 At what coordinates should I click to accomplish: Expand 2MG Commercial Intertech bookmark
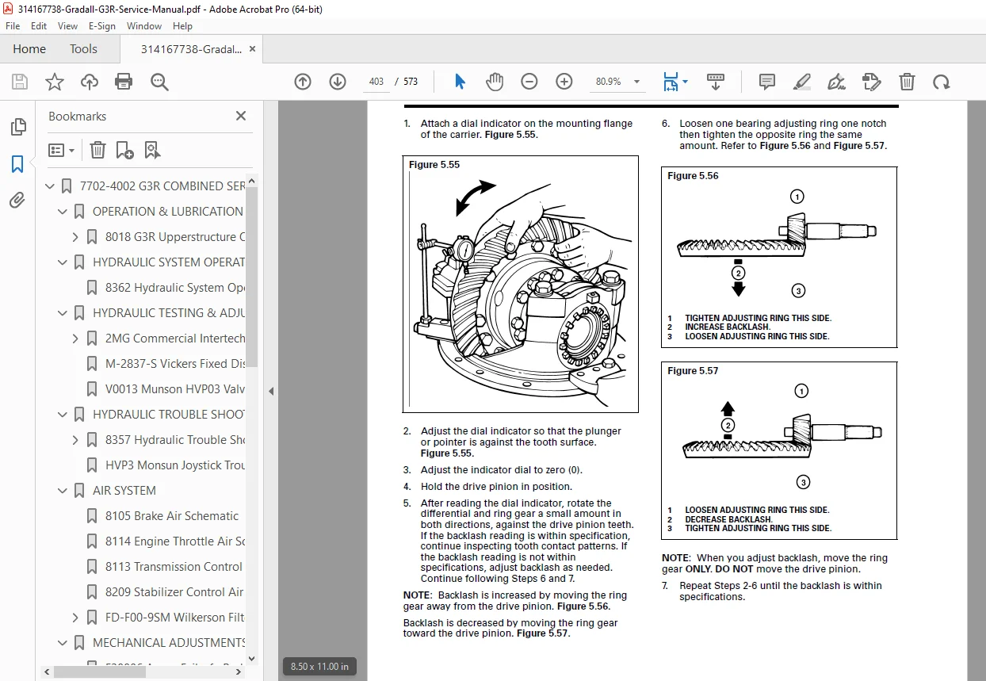(76, 339)
